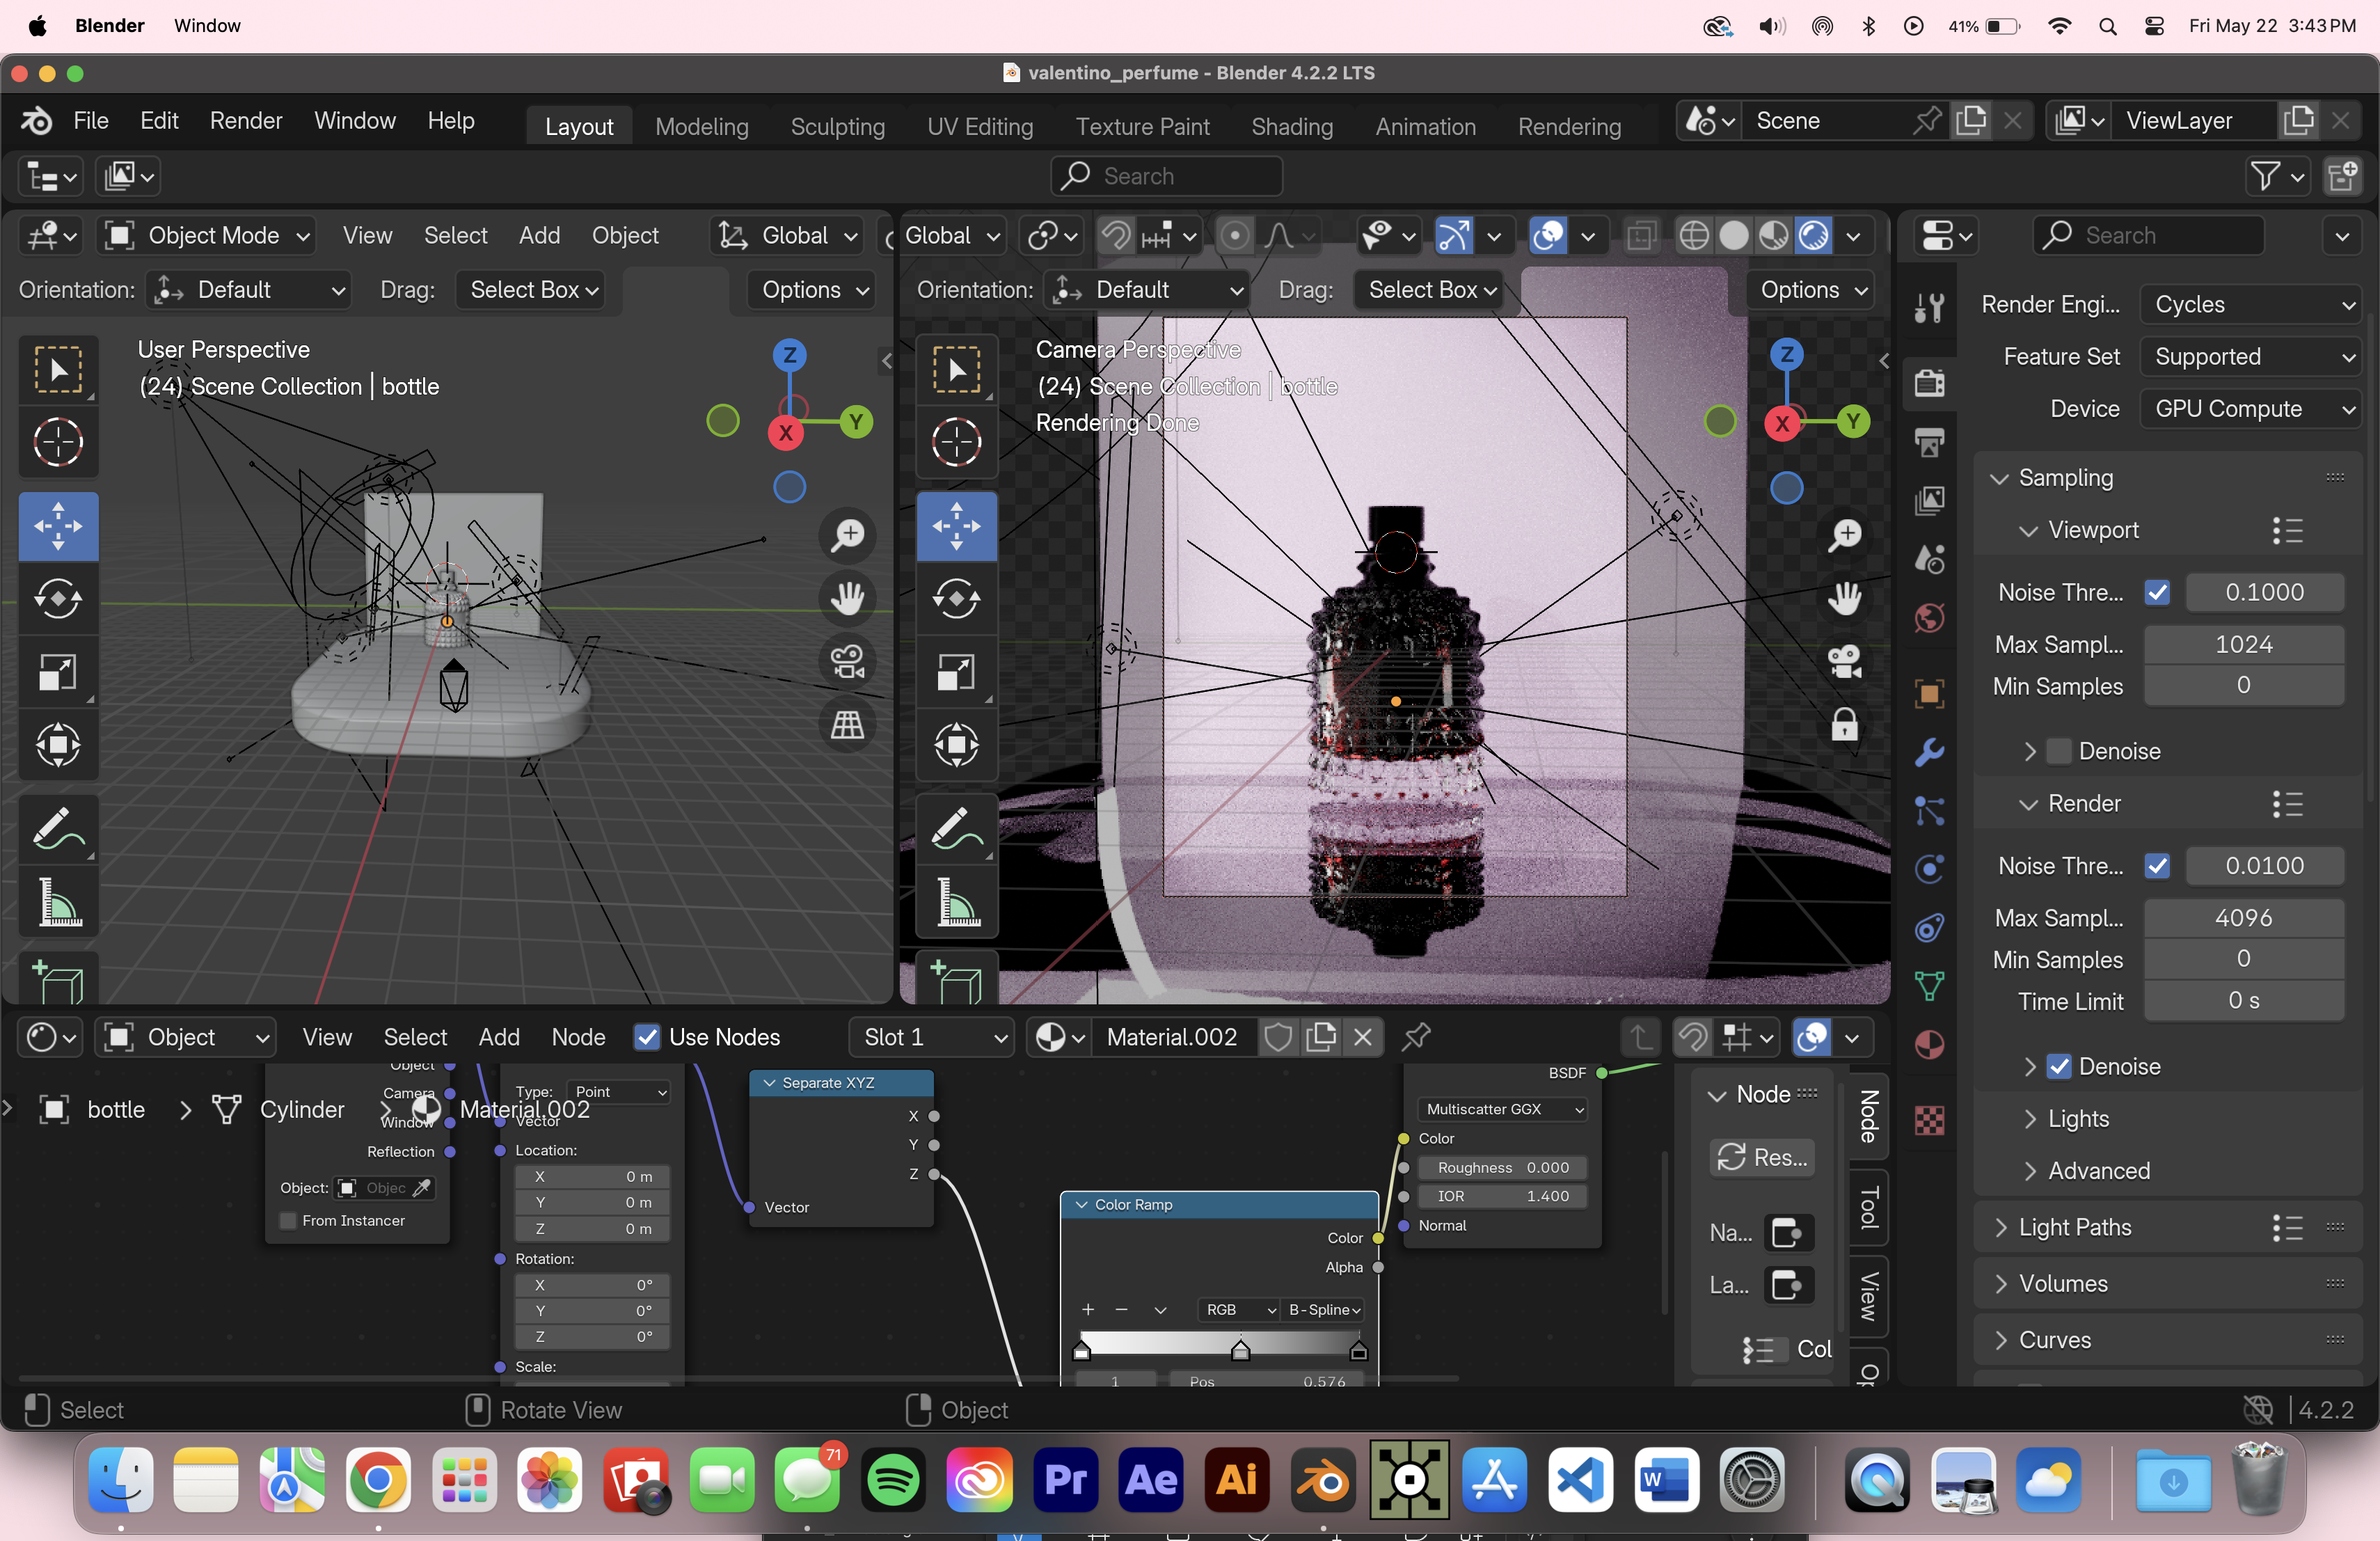Toggle Use Nodes checkbox

pyautogui.click(x=647, y=1037)
